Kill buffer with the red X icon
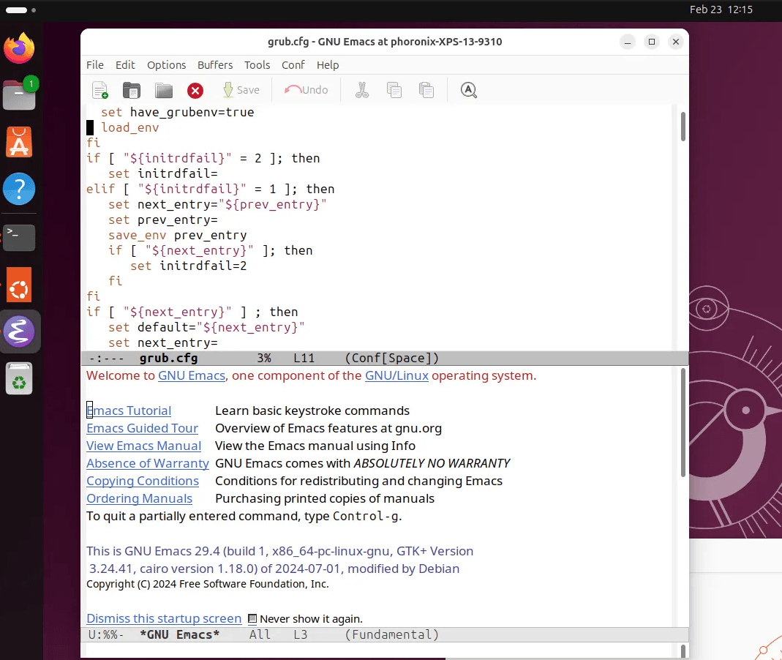 point(195,90)
